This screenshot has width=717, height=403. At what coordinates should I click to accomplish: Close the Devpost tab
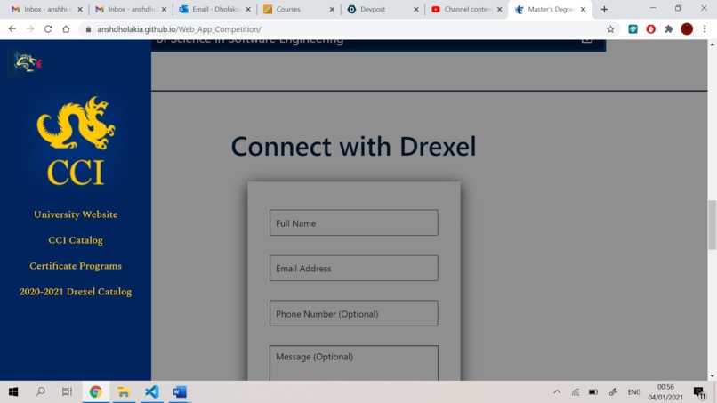[416, 9]
